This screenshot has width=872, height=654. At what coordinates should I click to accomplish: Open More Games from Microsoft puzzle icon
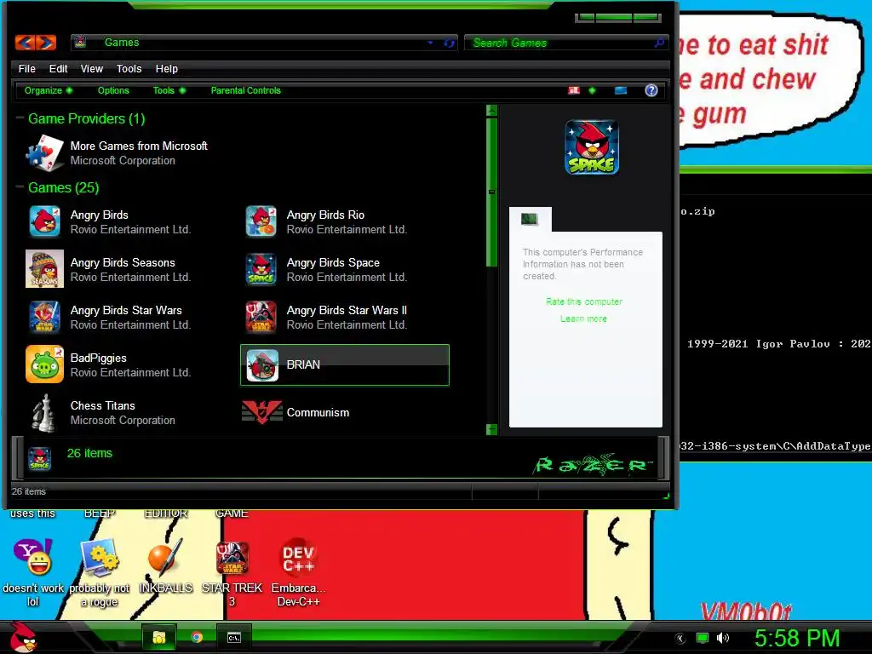pos(44,153)
